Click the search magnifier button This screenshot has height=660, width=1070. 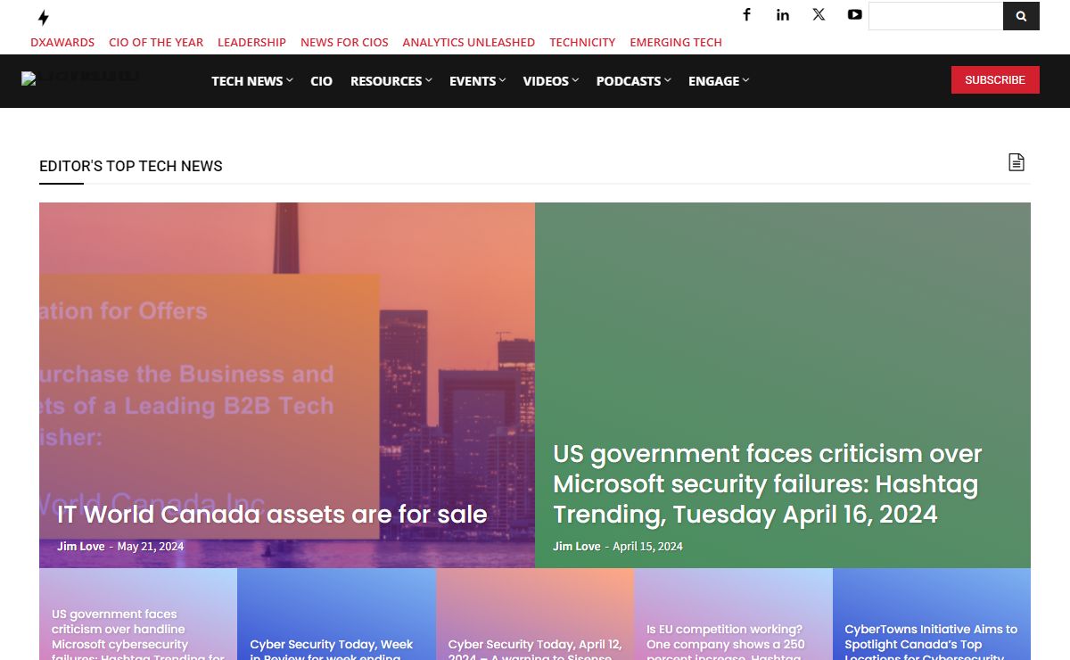(x=1021, y=16)
